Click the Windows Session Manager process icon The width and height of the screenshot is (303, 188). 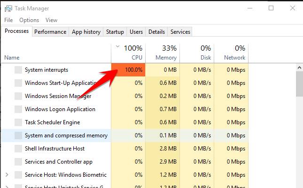coord(18,96)
